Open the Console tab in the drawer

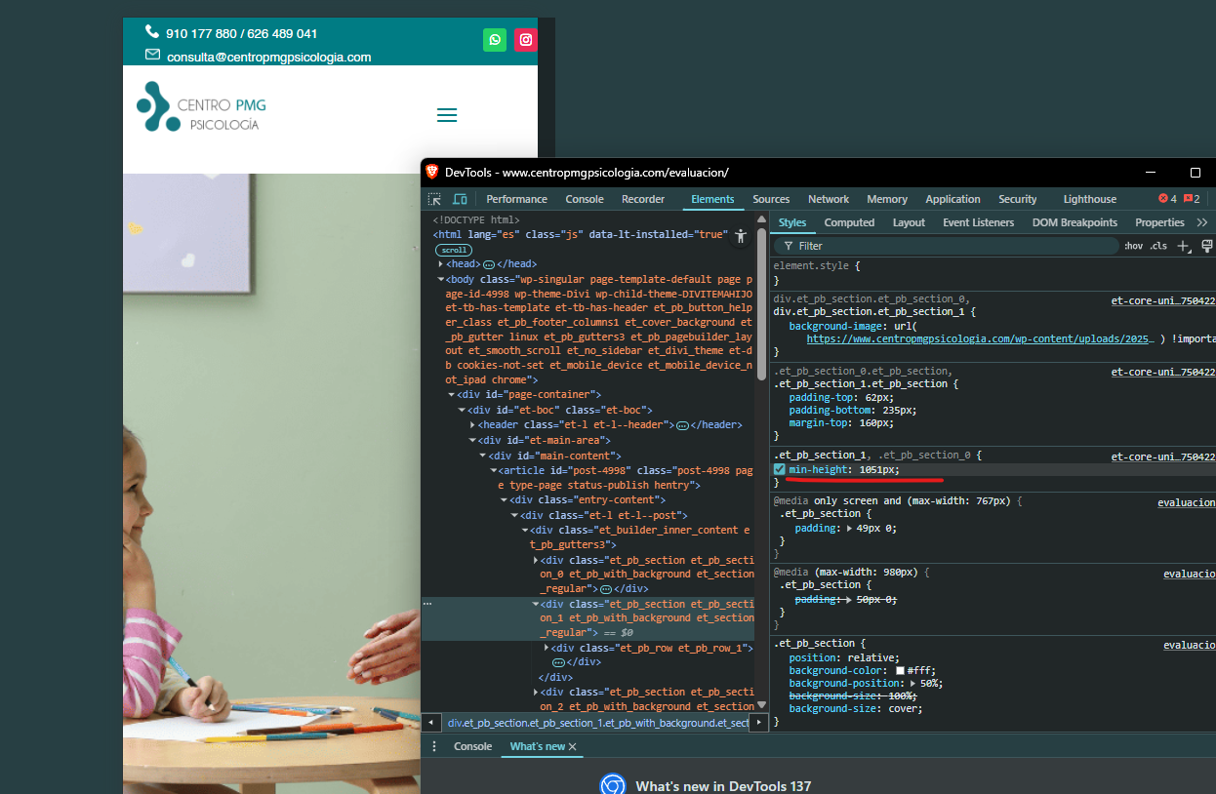coord(473,746)
